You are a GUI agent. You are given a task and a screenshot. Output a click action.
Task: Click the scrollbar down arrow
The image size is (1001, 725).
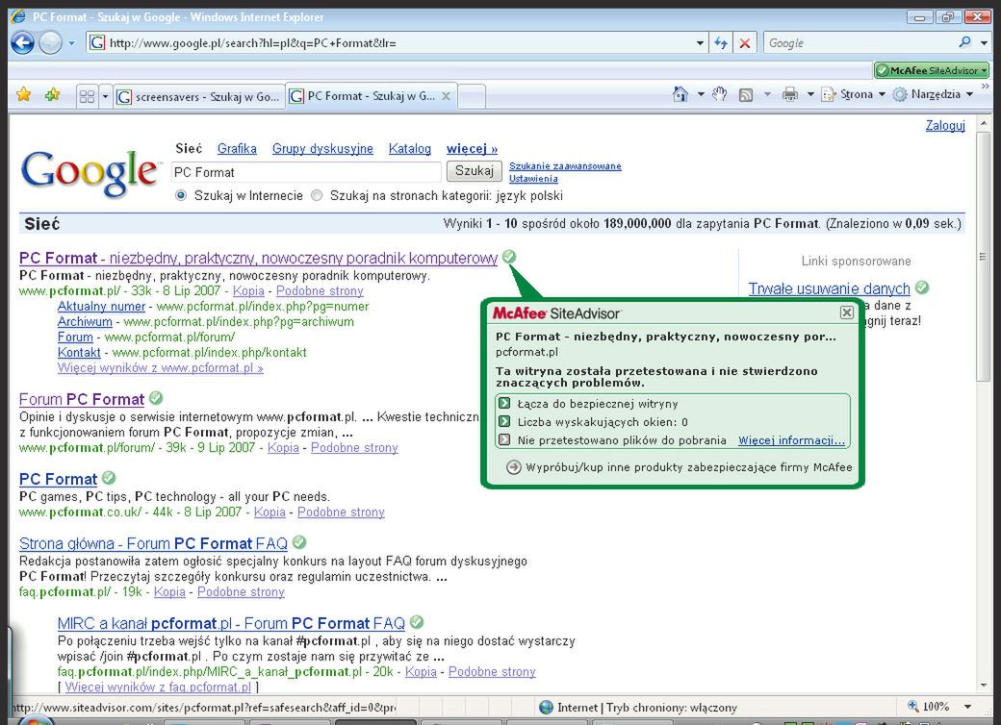pos(984,687)
